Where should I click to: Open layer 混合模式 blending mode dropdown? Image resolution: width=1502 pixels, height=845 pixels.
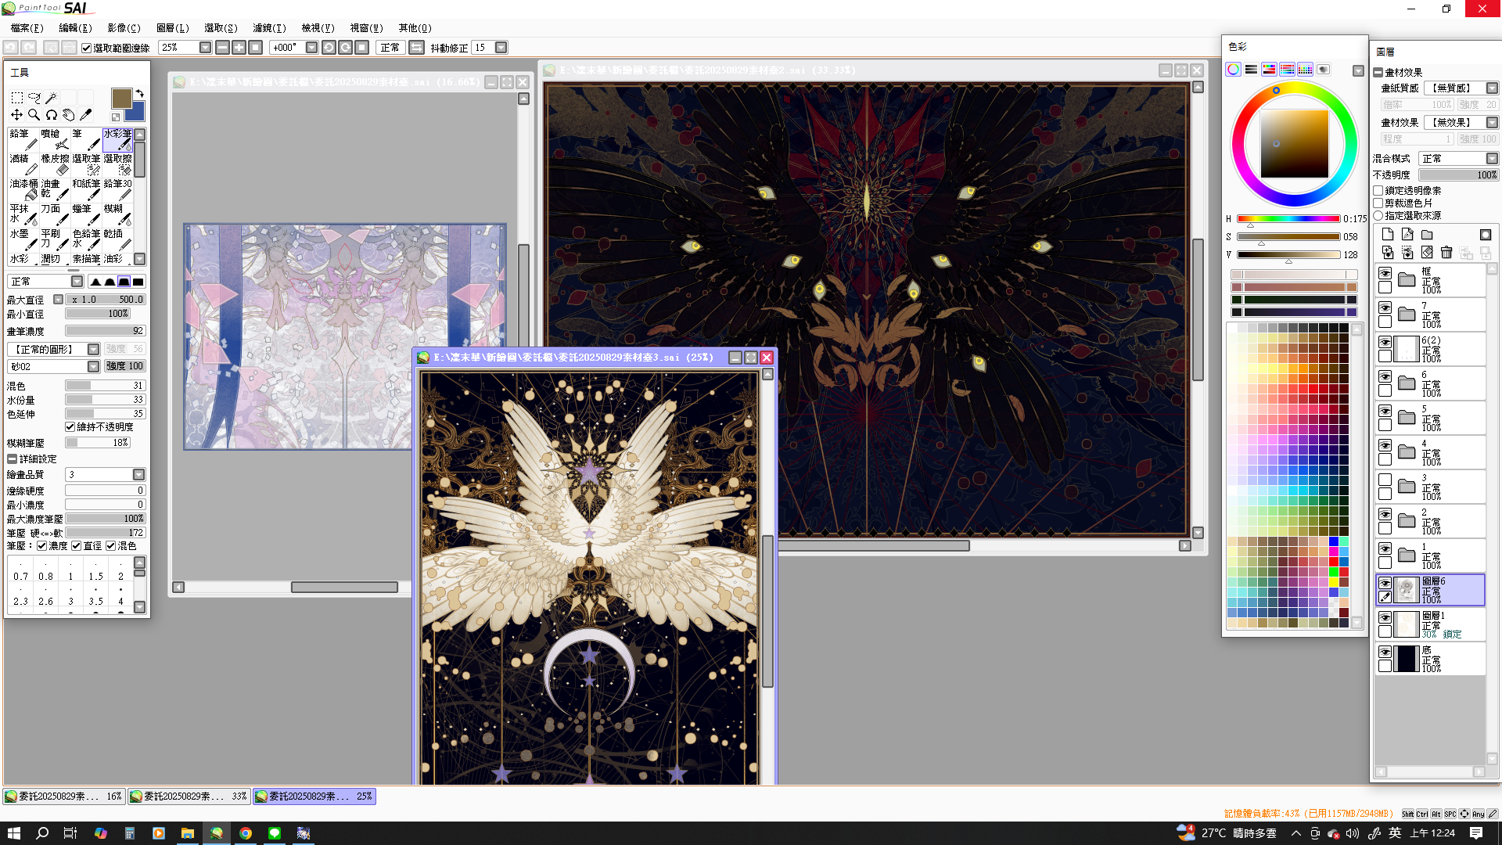1492,158
